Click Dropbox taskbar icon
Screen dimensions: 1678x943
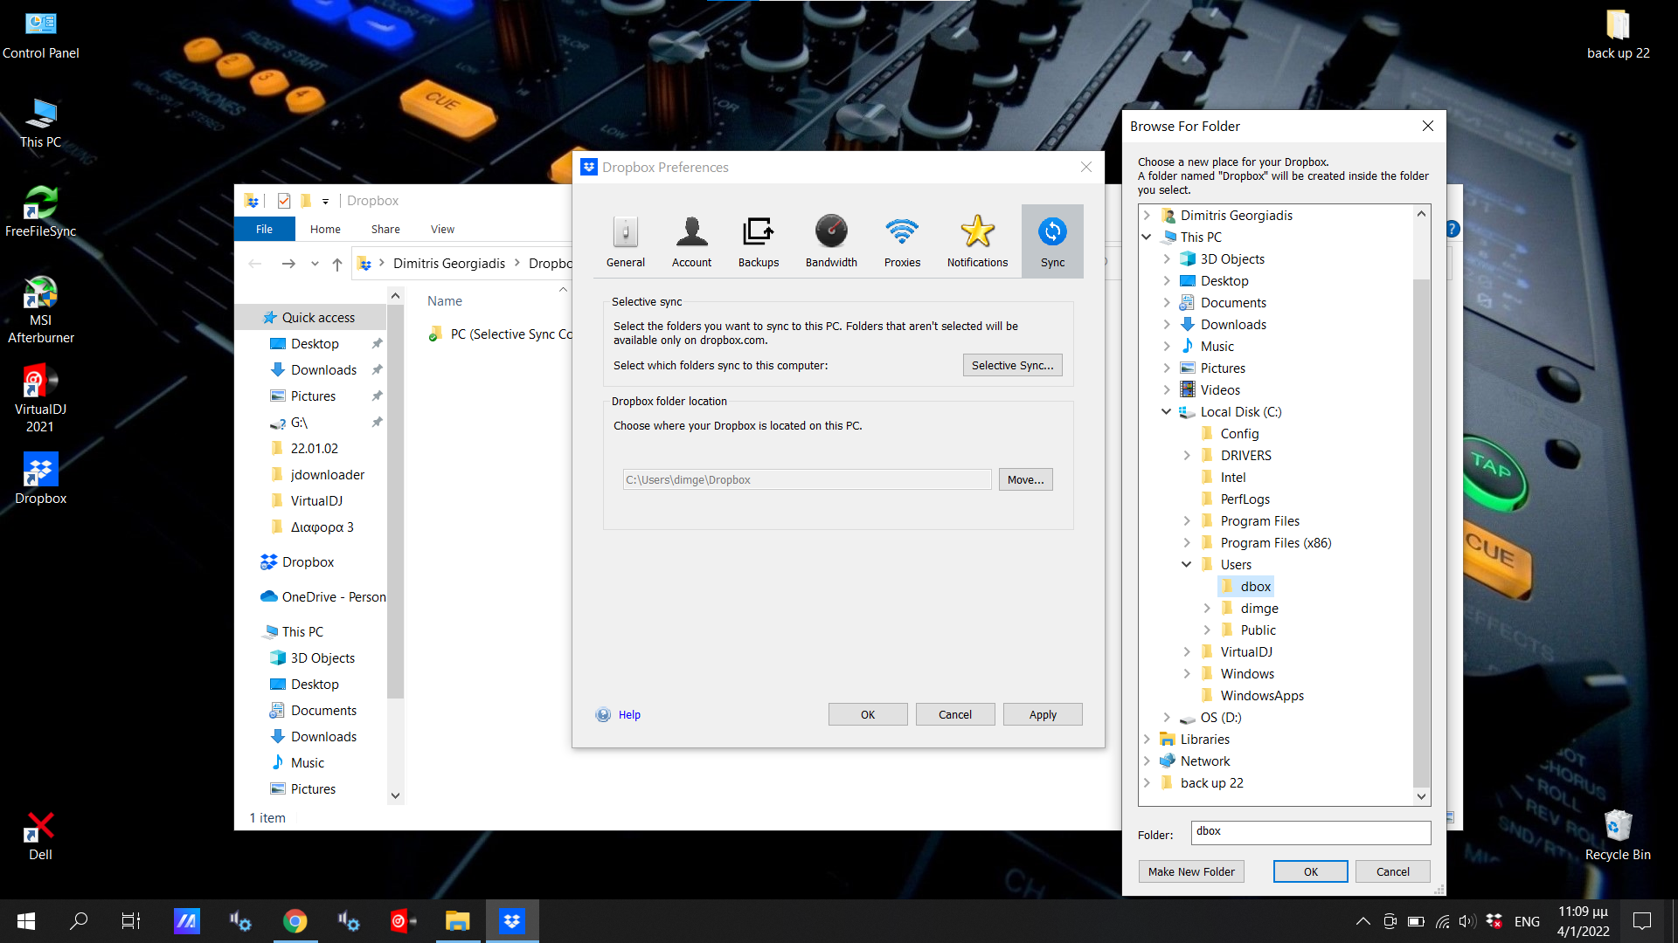pos(512,921)
